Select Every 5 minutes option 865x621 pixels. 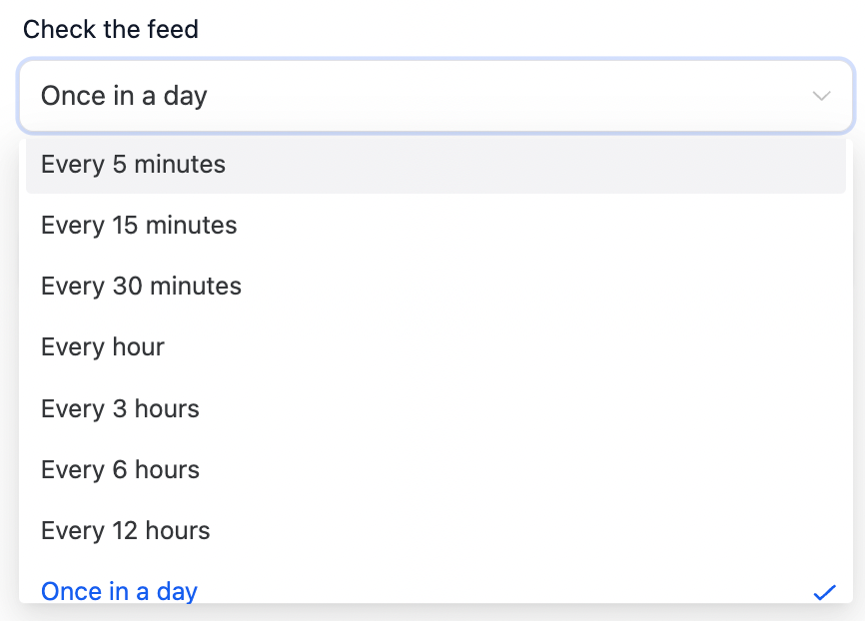coord(133,164)
